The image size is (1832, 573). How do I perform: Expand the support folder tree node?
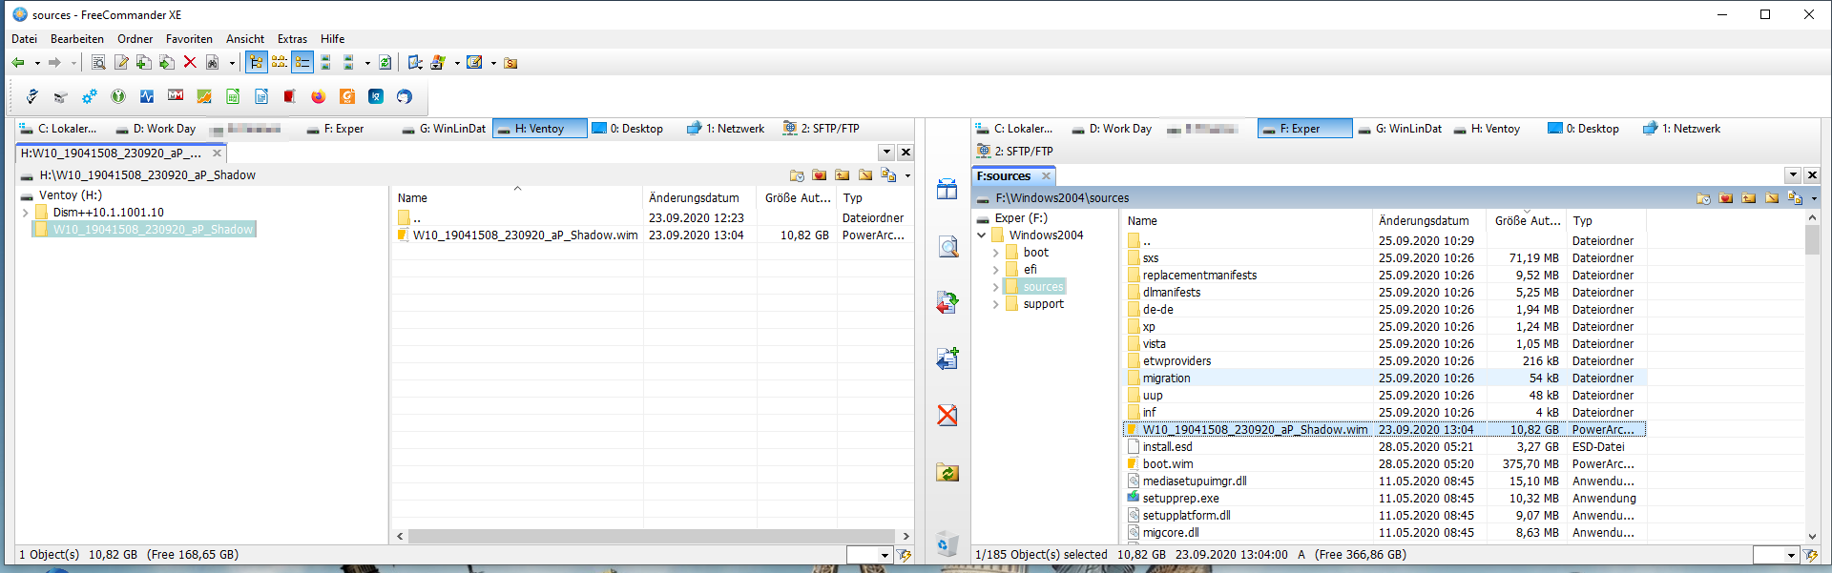tap(996, 304)
